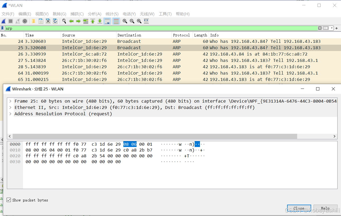Screen dimensions: 341x216
Task: Open the 统计(S) menu
Action: click(112, 14)
